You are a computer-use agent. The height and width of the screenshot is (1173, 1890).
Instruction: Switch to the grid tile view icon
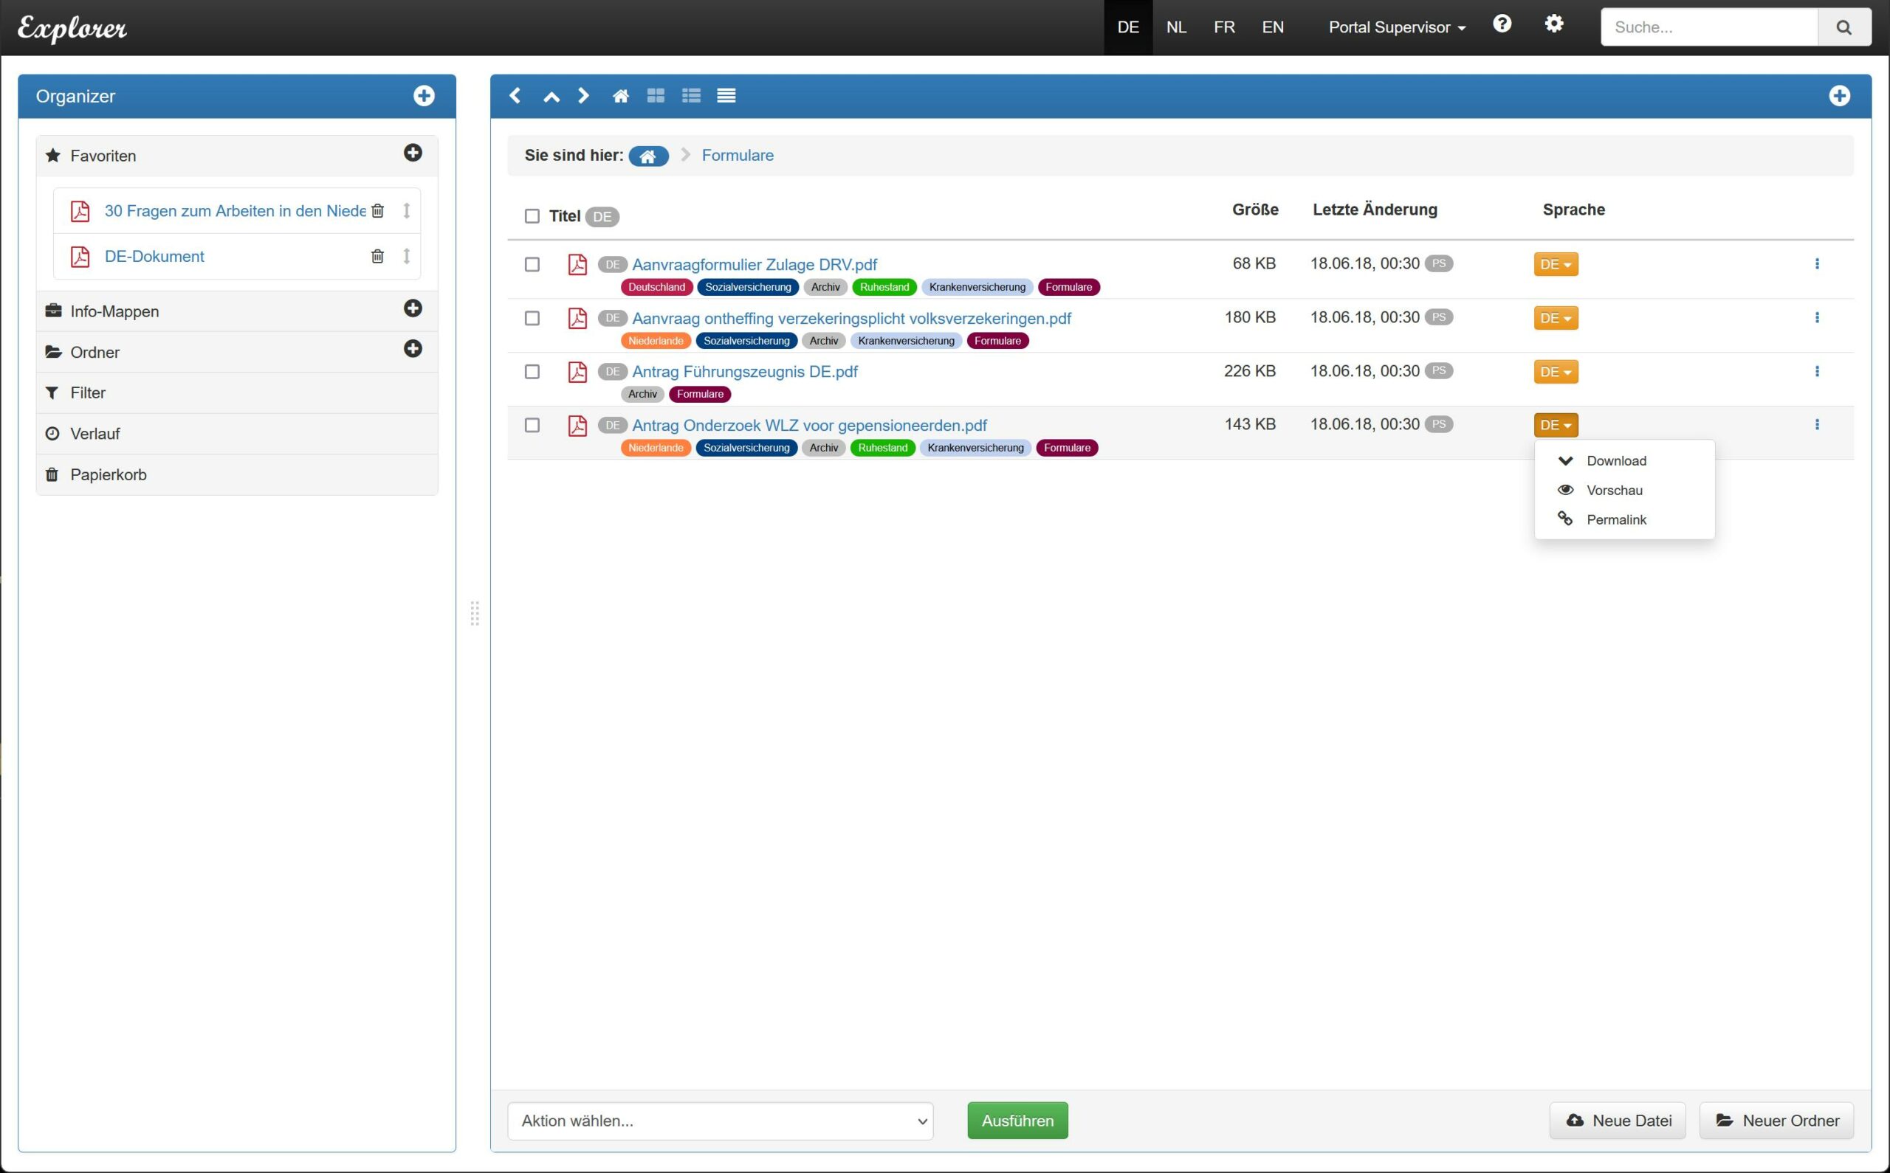click(x=656, y=95)
